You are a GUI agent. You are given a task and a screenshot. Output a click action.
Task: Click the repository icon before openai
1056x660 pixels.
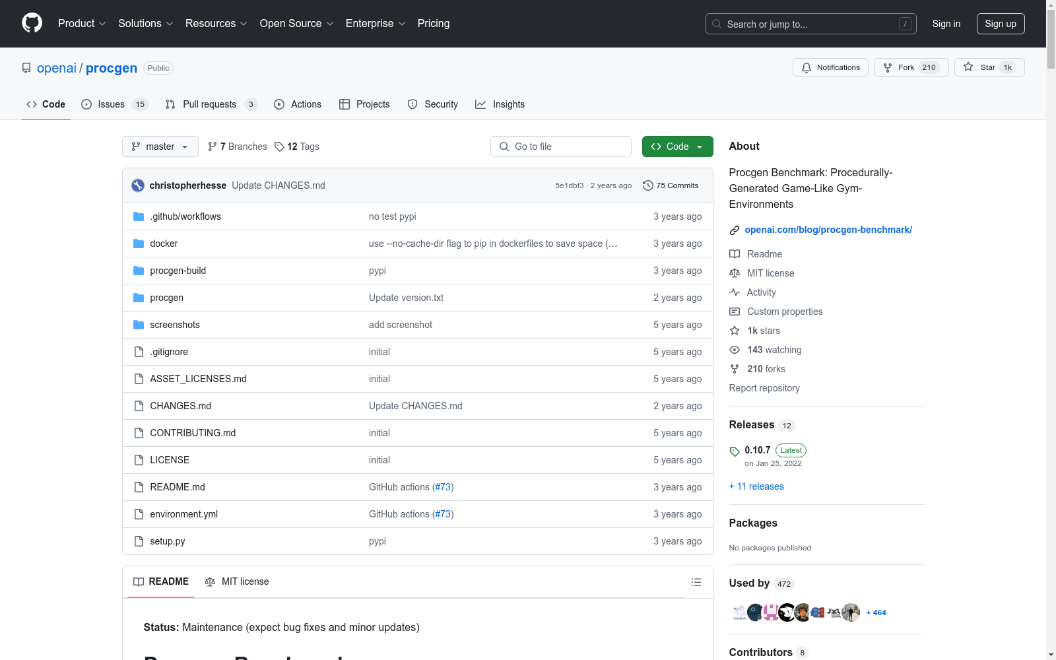pos(26,68)
